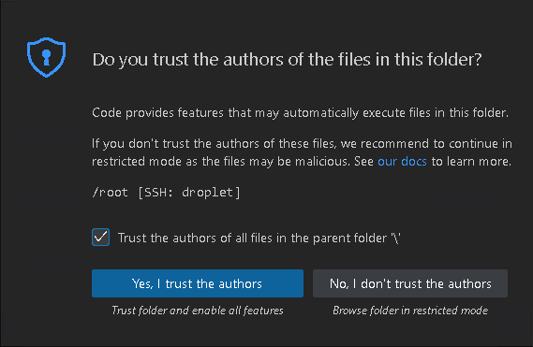Click the '/root [SSH: droplet]' folder path
The image size is (533, 347).
point(166,193)
